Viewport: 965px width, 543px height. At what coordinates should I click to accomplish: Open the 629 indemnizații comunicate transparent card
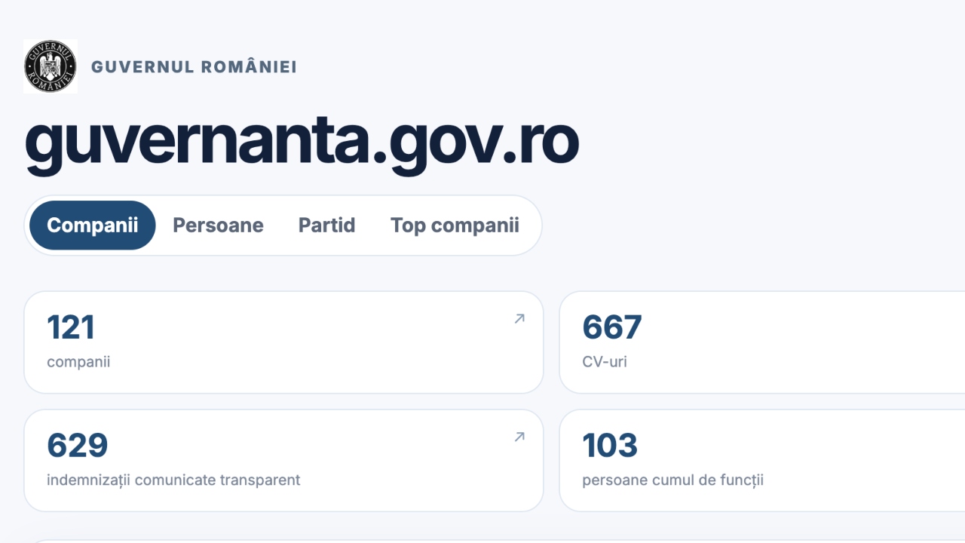283,461
